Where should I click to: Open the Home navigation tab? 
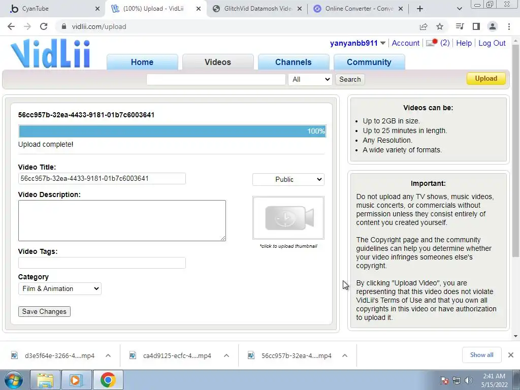click(x=142, y=62)
